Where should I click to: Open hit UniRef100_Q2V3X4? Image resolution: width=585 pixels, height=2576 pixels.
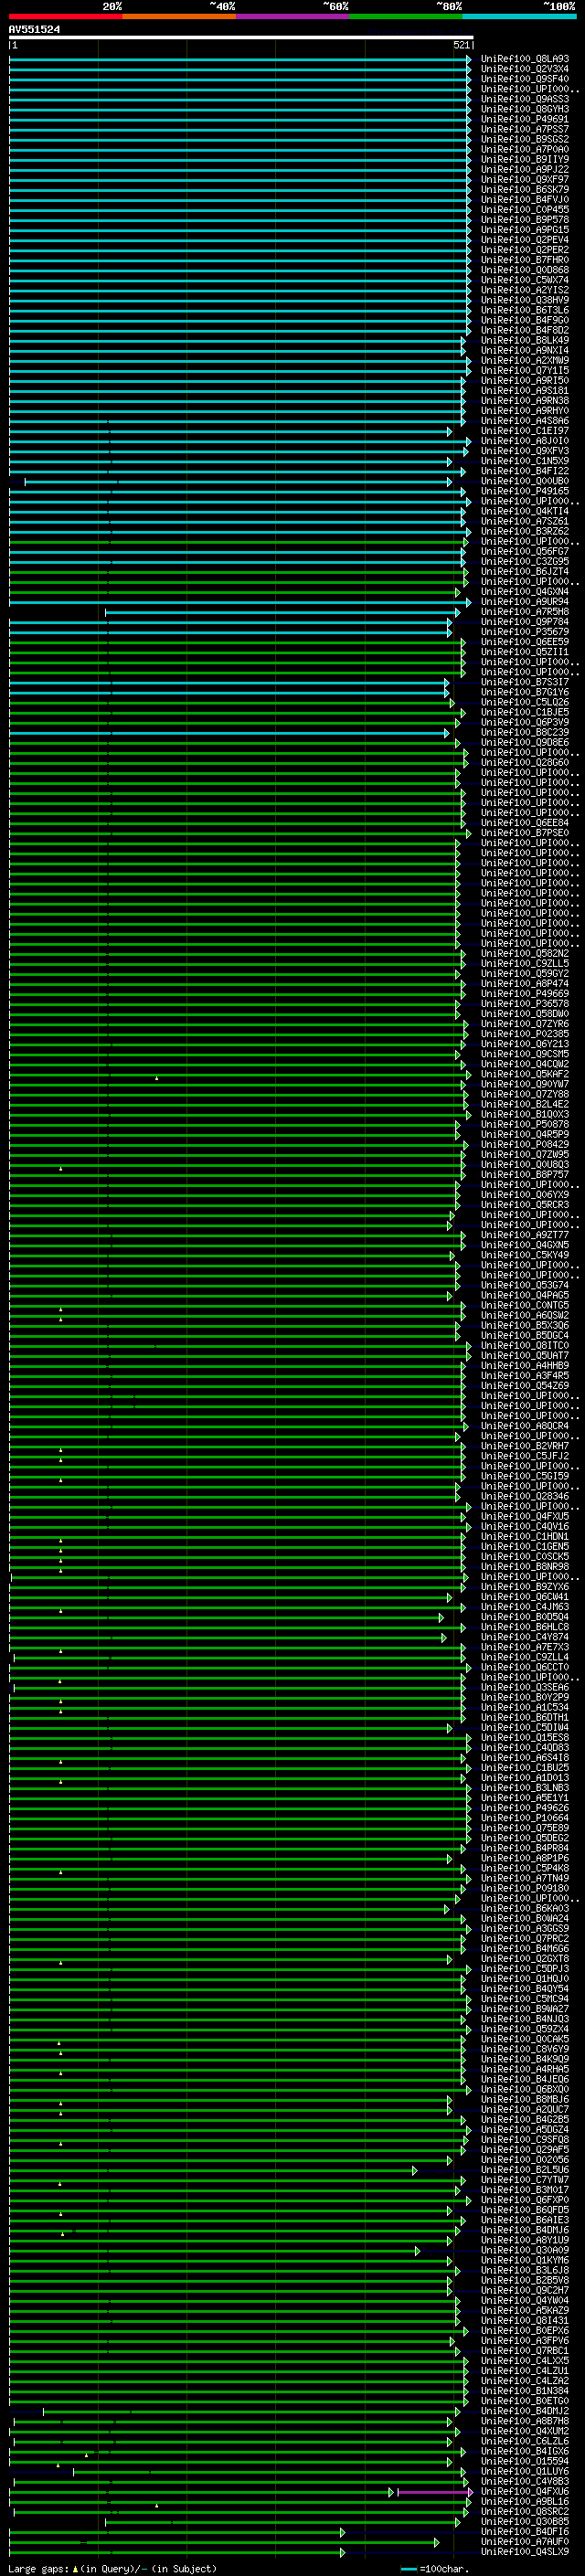pos(525,69)
